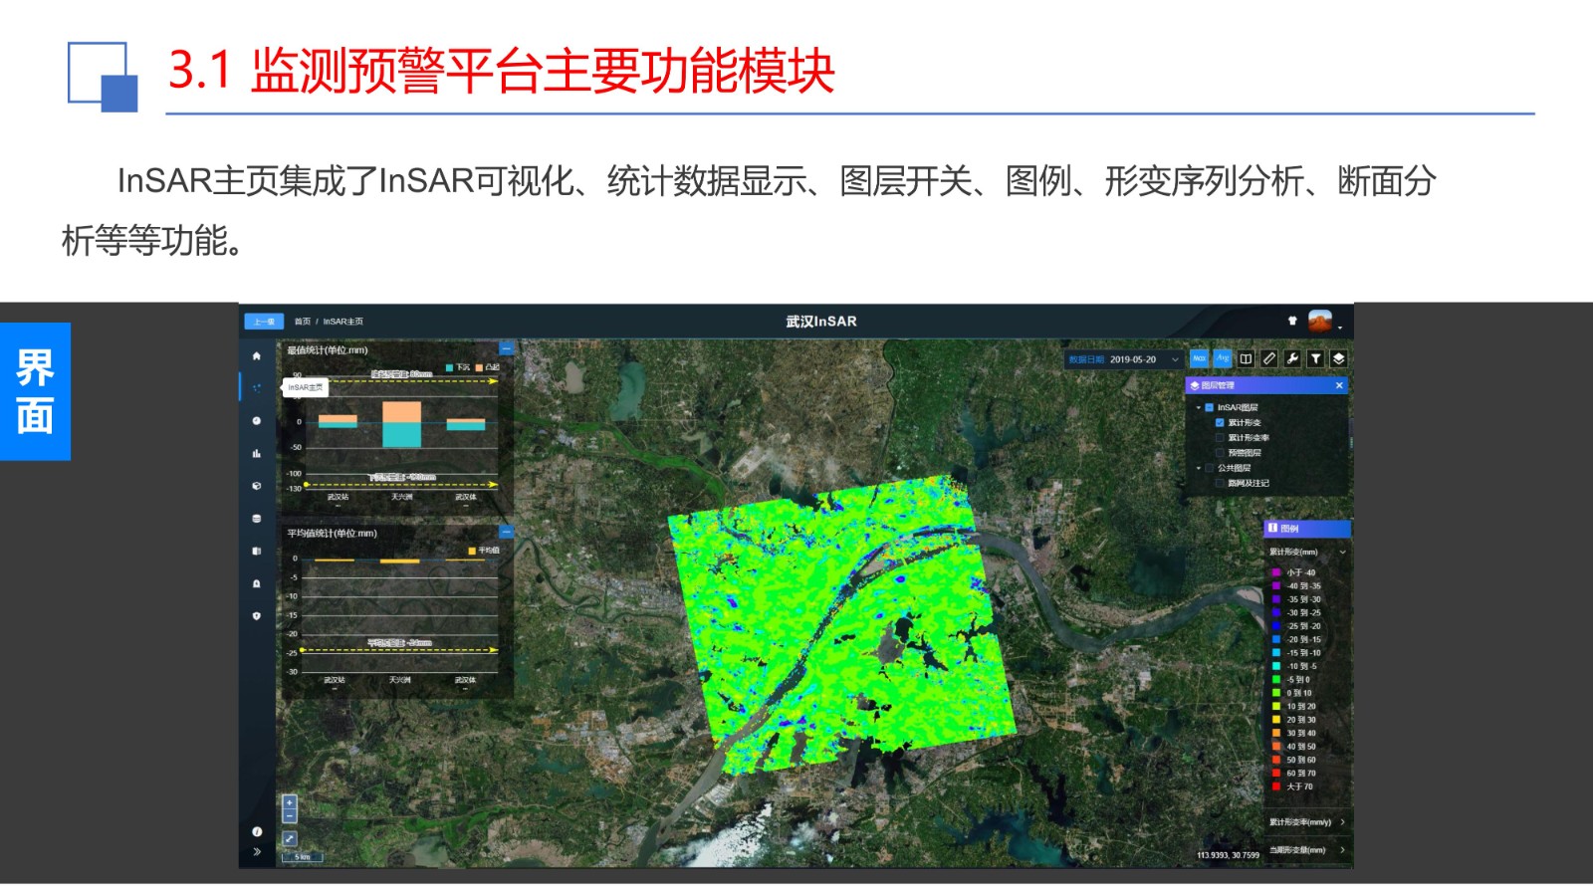Enable the 累计形变率 layer checkbox
Screen dimensions: 1593x896
[x=1220, y=438]
